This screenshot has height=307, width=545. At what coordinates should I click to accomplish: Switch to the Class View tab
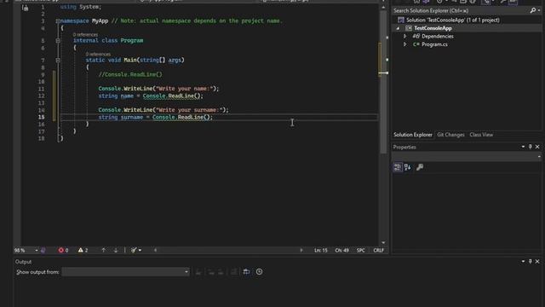481,135
